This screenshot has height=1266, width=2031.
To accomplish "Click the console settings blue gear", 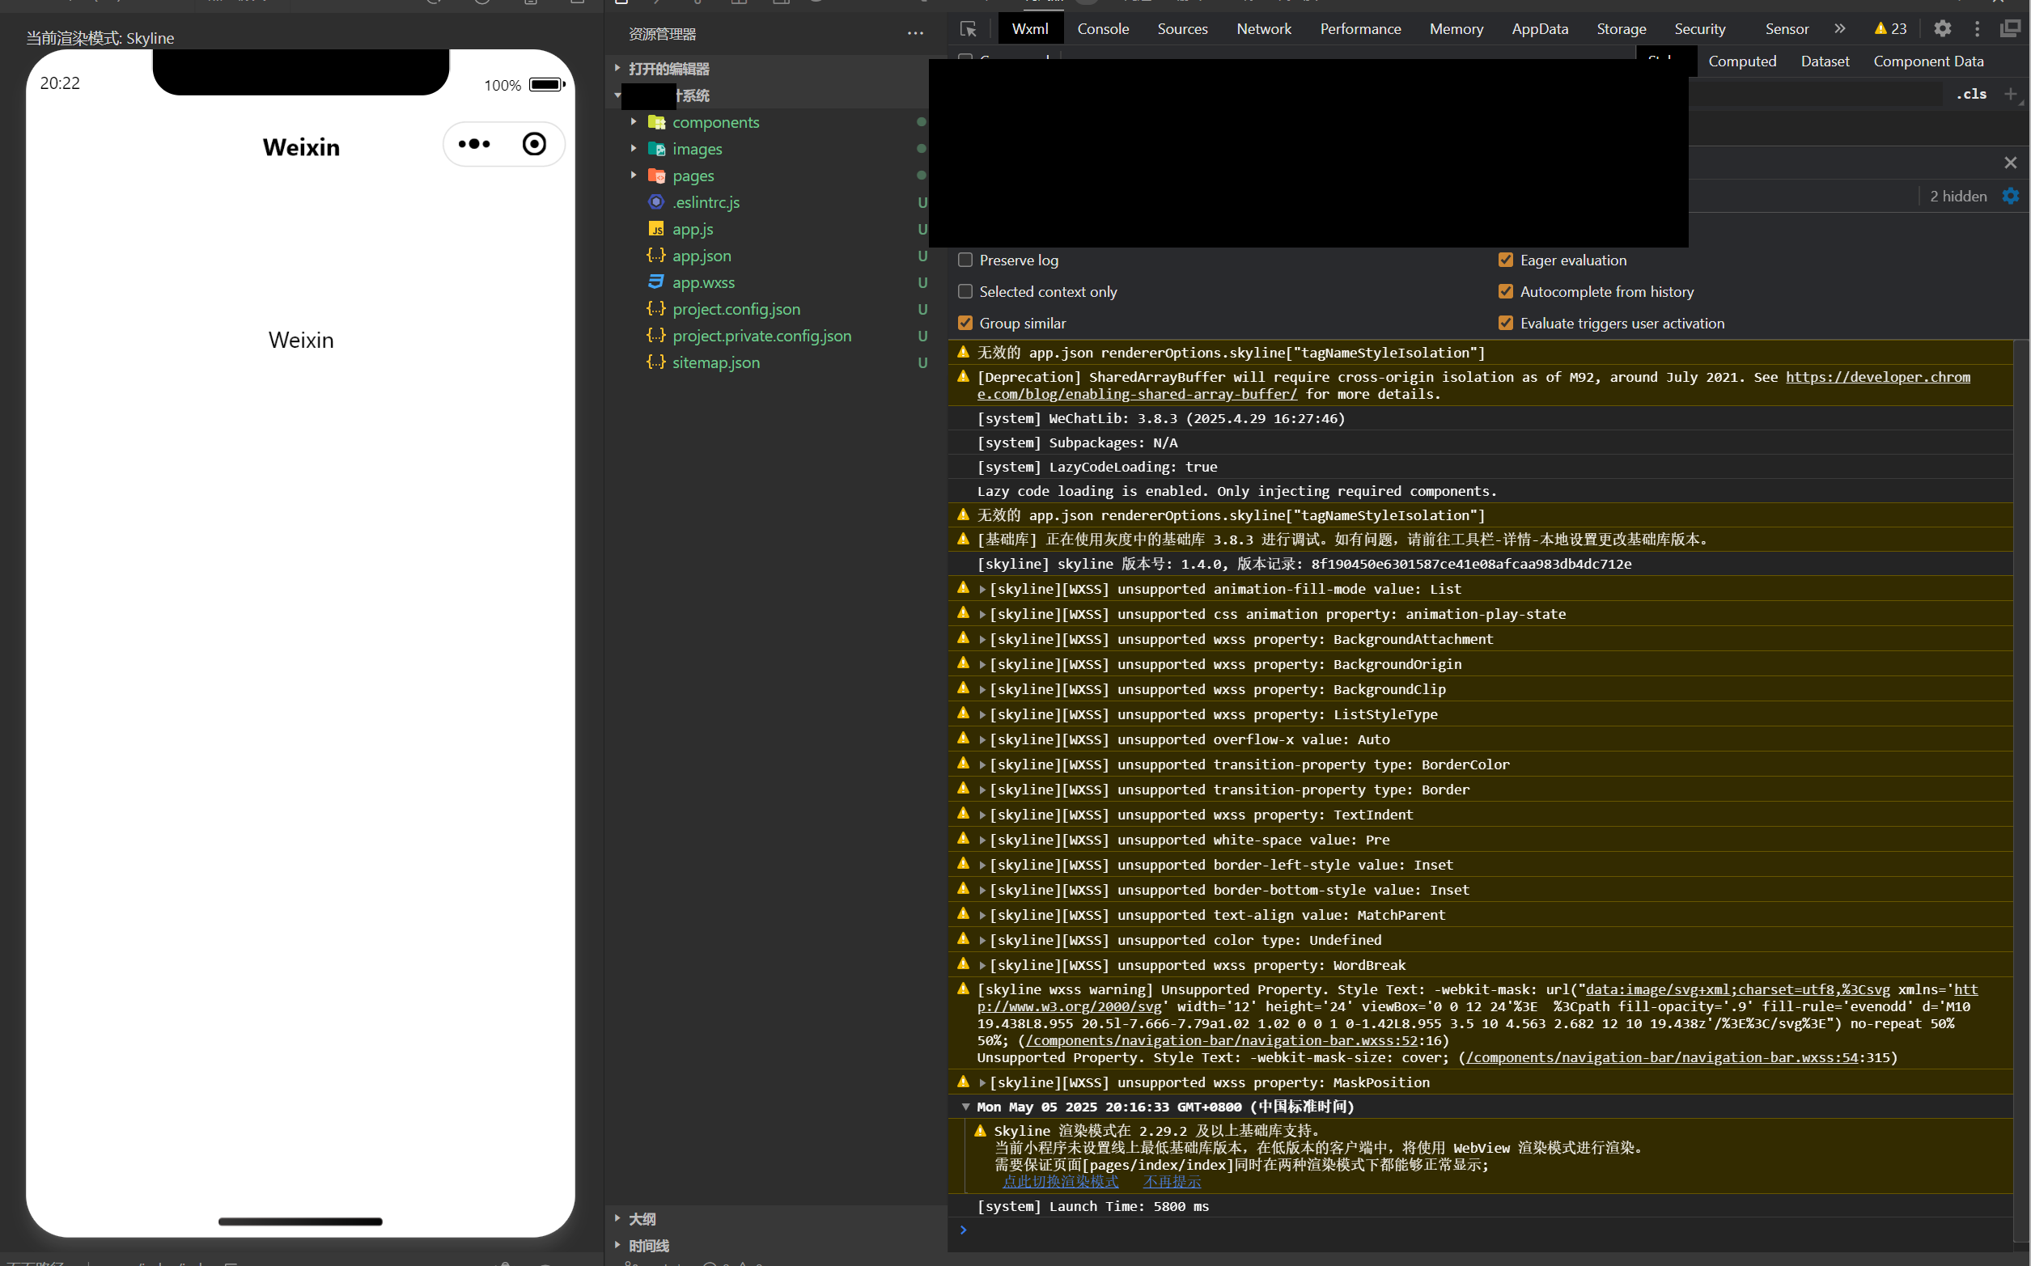I will 2010,196.
